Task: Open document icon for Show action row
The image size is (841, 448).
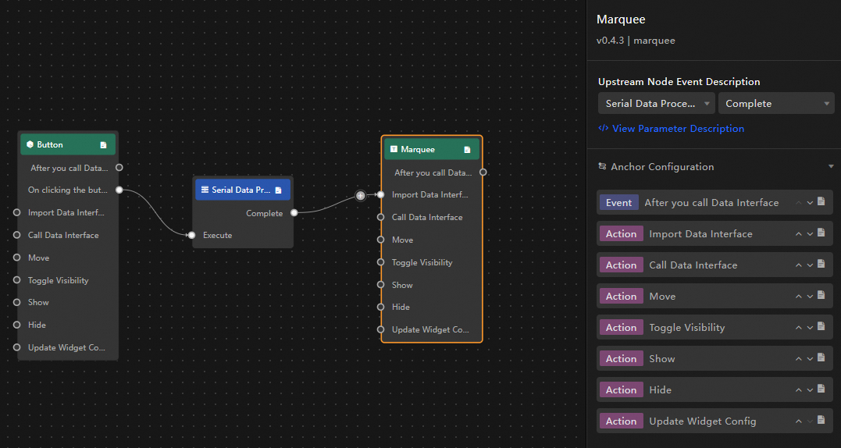Action: 821,357
